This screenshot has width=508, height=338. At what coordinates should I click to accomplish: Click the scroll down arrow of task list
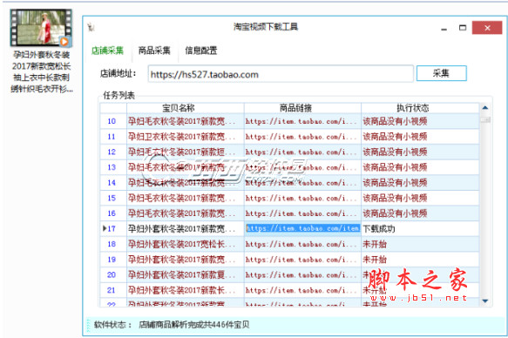pyautogui.click(x=485, y=301)
